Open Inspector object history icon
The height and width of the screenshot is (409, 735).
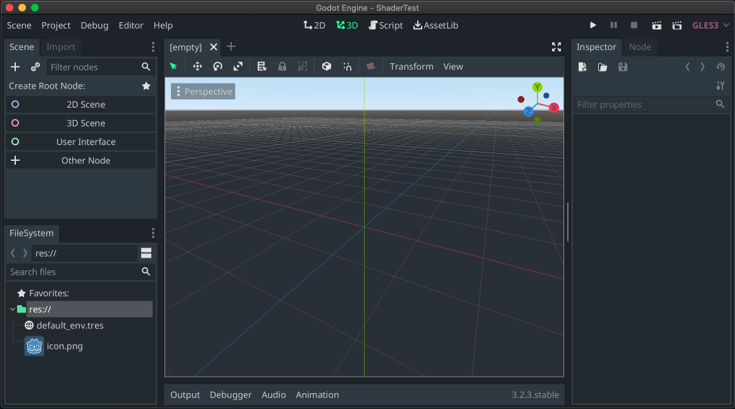click(x=720, y=67)
